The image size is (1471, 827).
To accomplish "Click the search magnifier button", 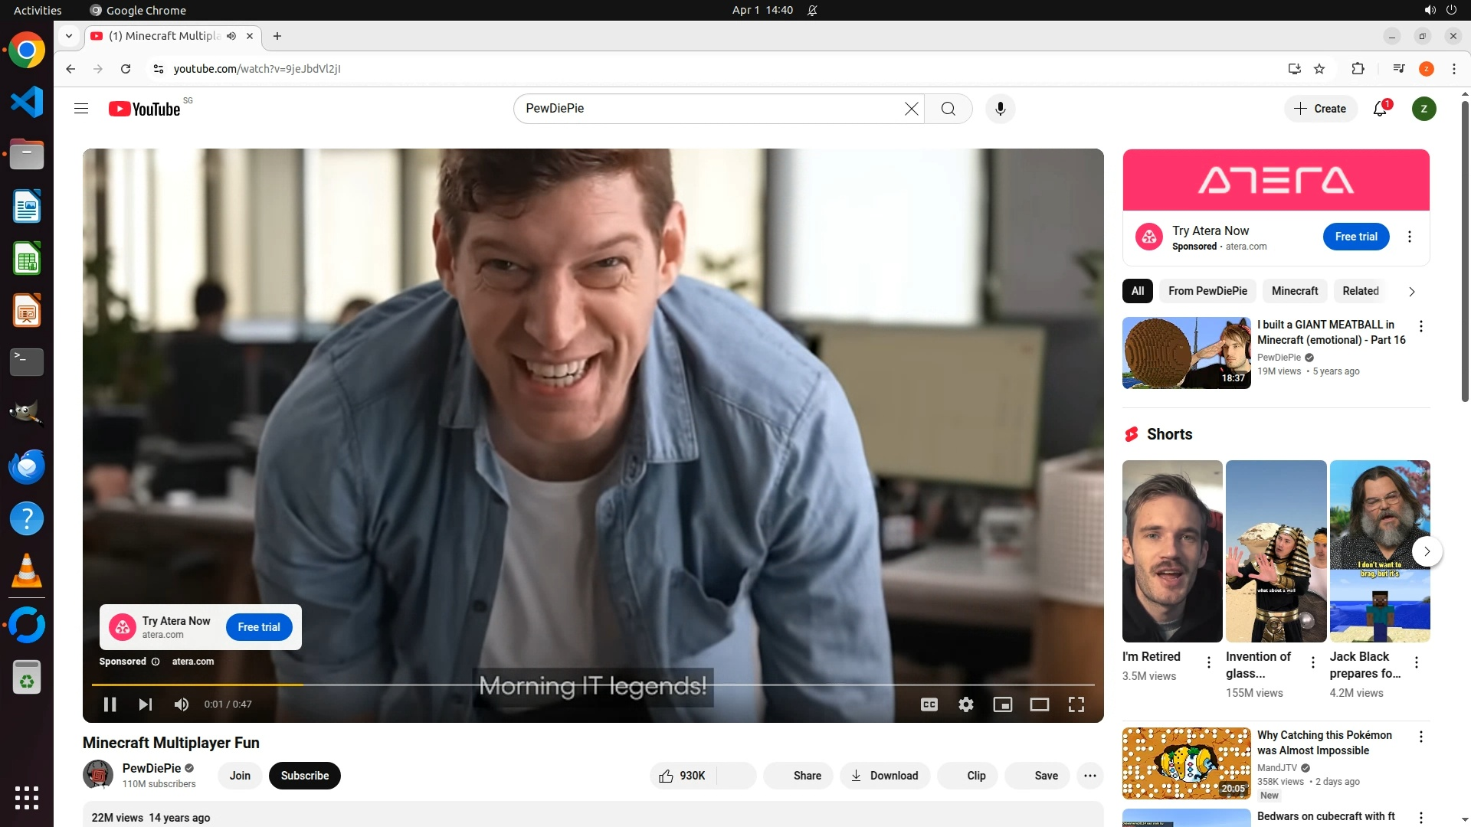I will click(948, 109).
